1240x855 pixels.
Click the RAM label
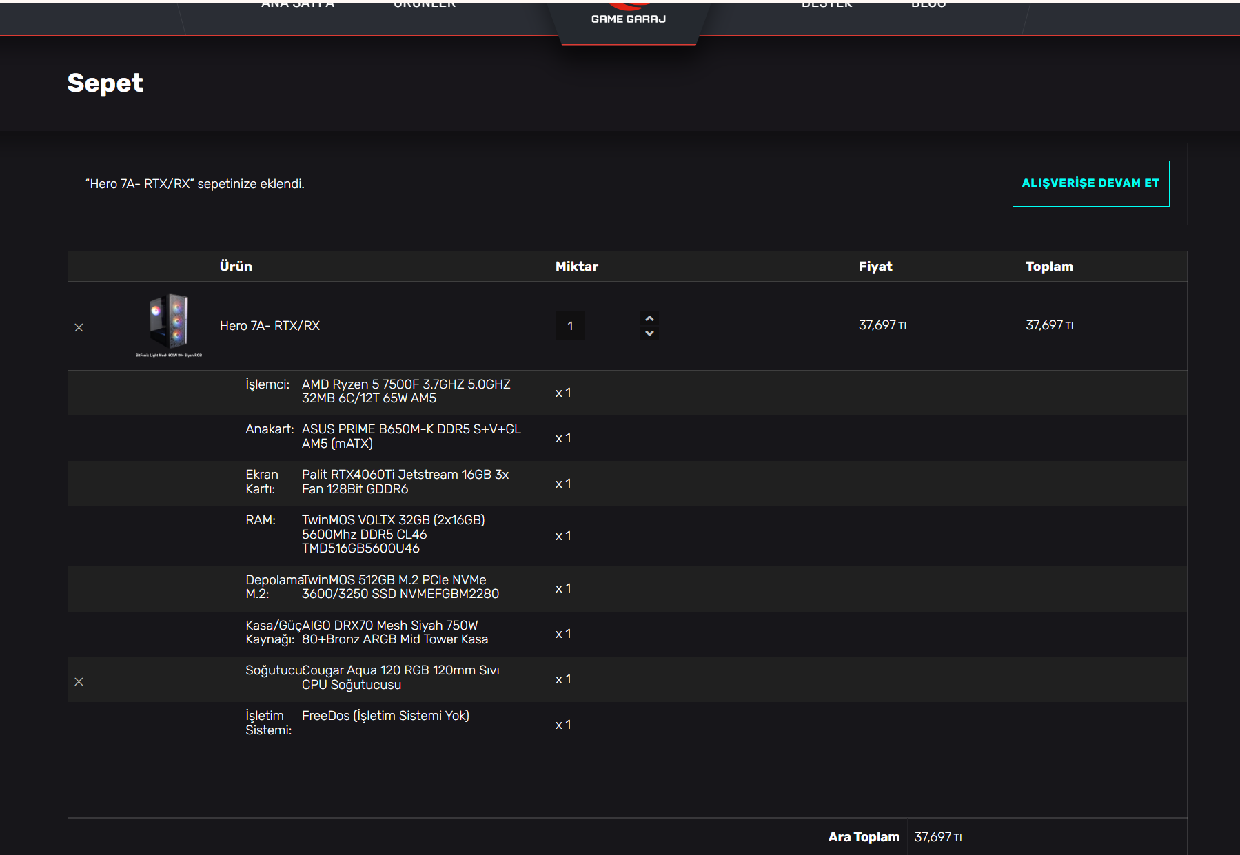pos(261,520)
